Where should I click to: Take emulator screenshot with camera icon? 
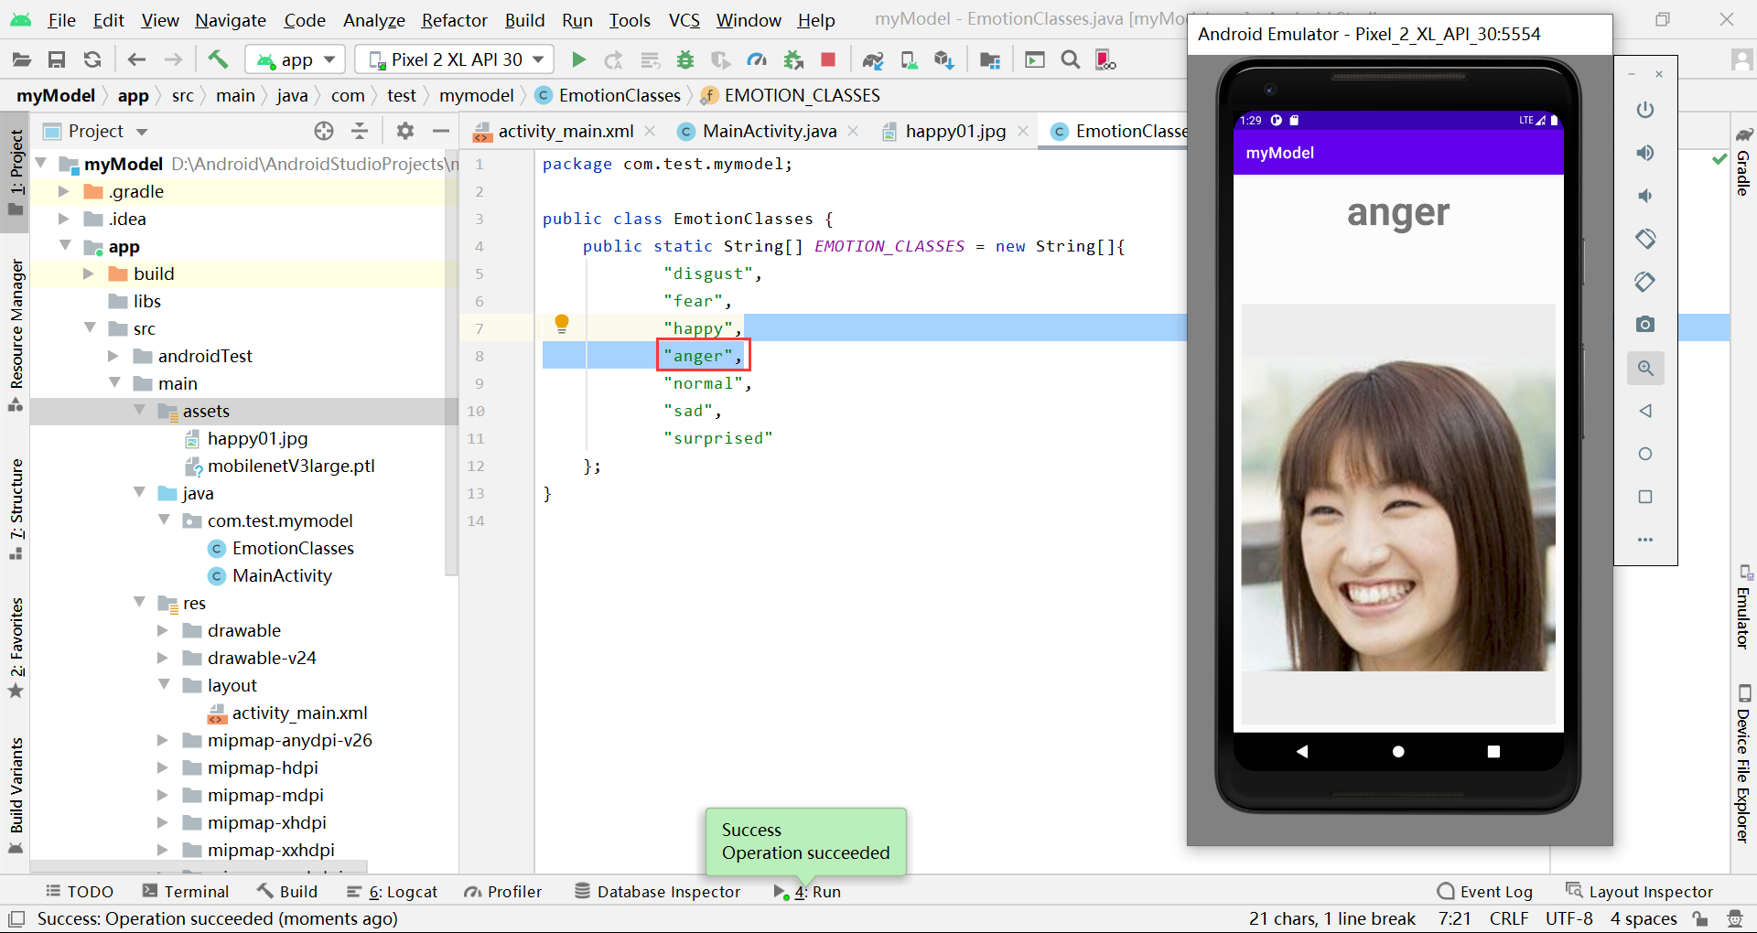[1644, 325]
